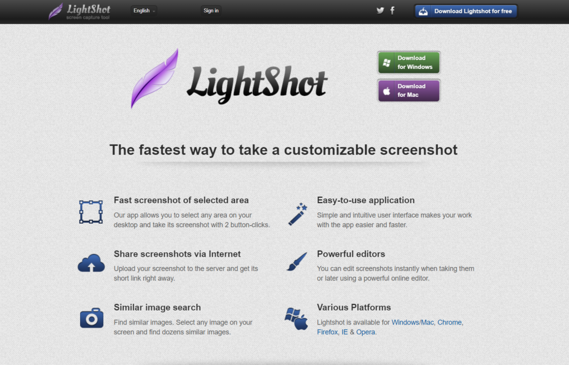
Task: Open the Twitter icon in header
Action: [380, 11]
